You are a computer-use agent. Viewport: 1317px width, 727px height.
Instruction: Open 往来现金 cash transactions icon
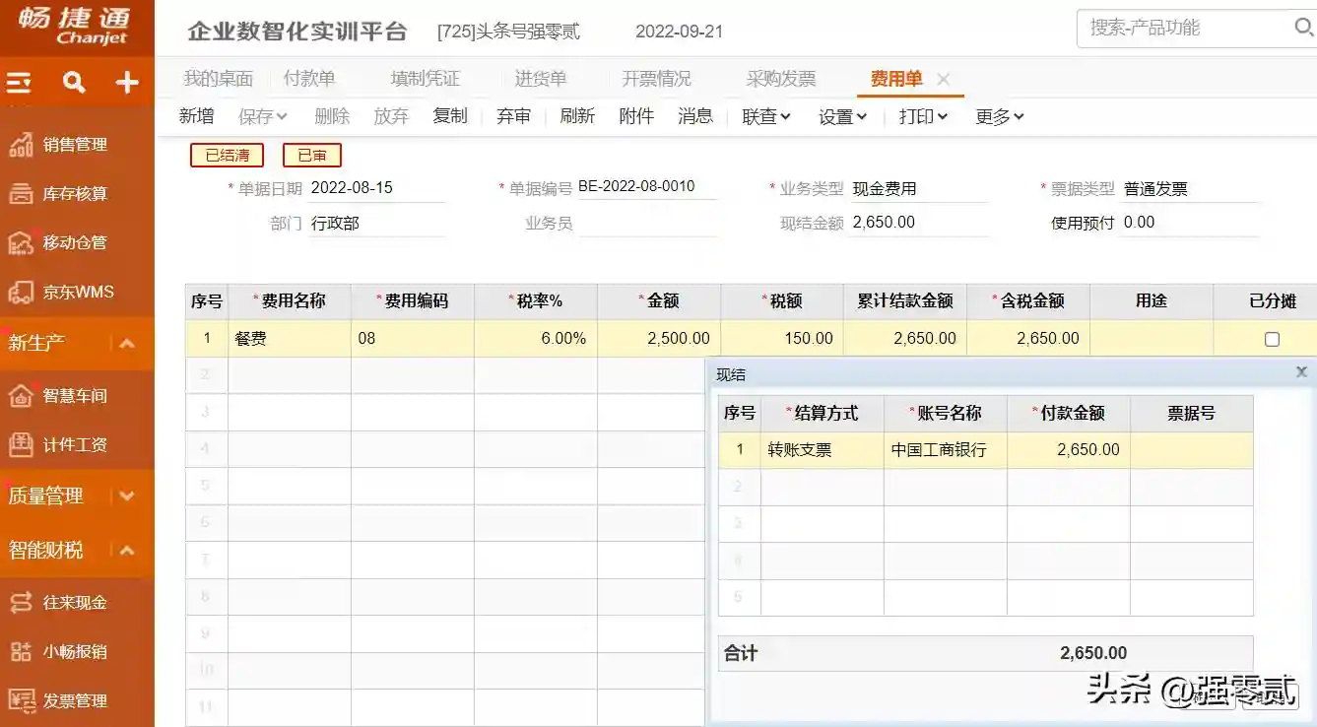coord(21,603)
